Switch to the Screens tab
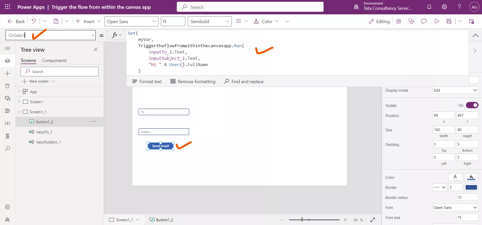Screen dimensions: 482x225 point(28,61)
